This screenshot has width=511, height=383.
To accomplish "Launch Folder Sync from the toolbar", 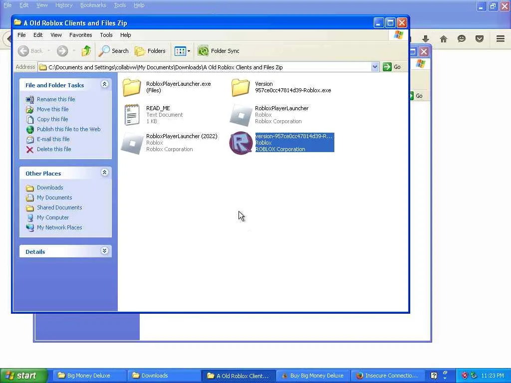I will 219,51.
